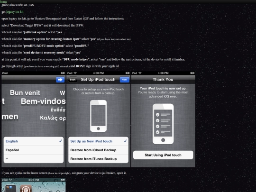Viewport: 256px width, 192px height.
Task: Click the 'Set Up iPod touch' title
Action: tap(98, 80)
